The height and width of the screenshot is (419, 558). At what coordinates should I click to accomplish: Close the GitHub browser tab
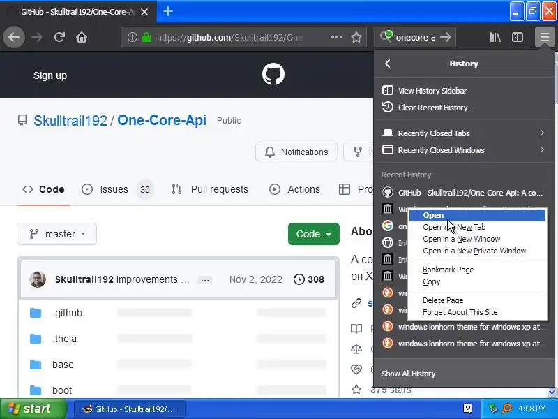(x=144, y=12)
